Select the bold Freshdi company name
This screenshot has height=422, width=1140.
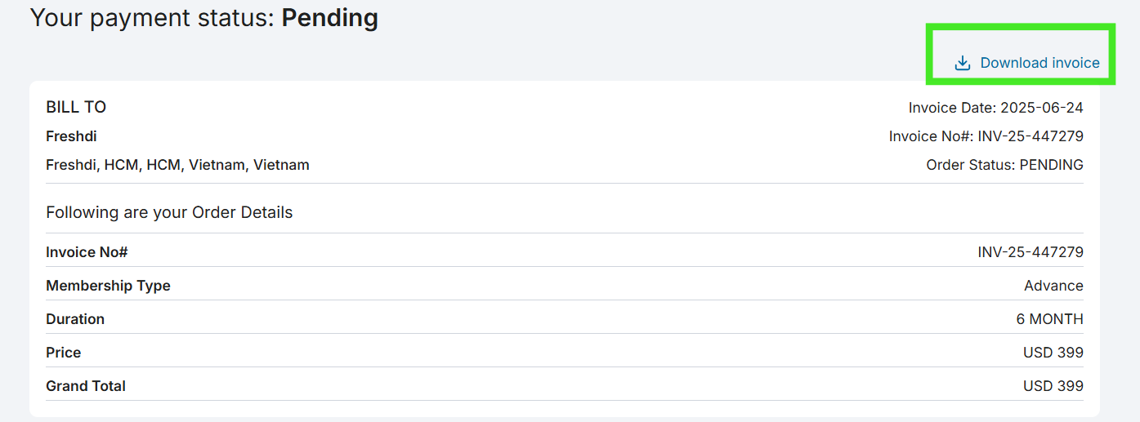click(x=71, y=136)
